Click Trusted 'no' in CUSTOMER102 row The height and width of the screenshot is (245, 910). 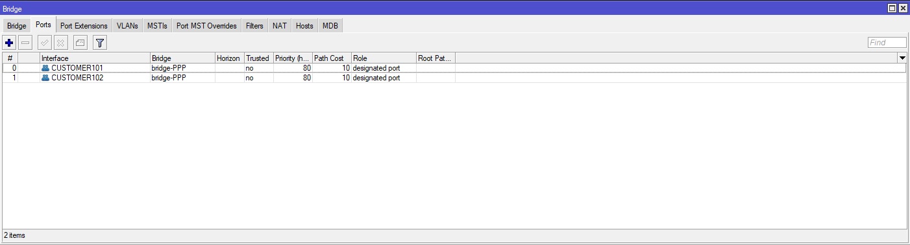click(x=249, y=78)
